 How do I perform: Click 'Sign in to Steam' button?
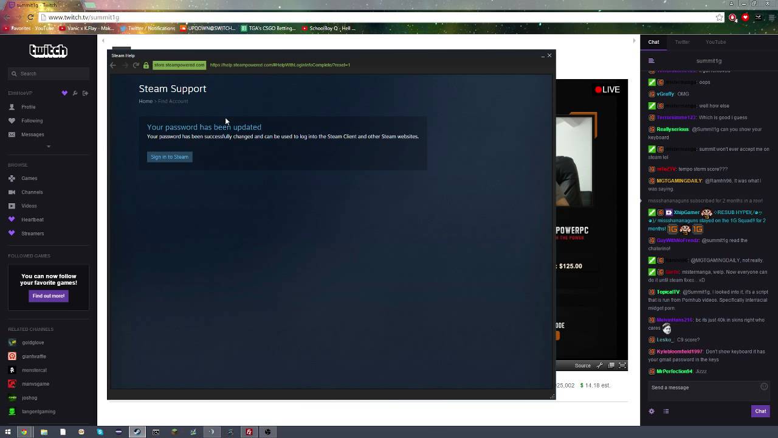pos(170,157)
